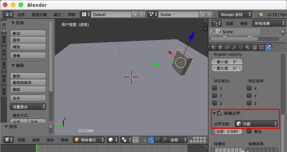Image resolution: width=287 pixels, height=152 pixels.
Task: Open the screen layout browse icon
Action: point(86,14)
